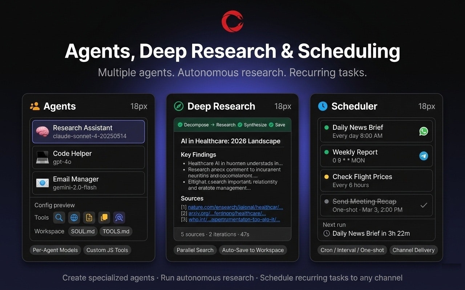
Task: Click the Scheduler clock icon
Action: (x=323, y=106)
